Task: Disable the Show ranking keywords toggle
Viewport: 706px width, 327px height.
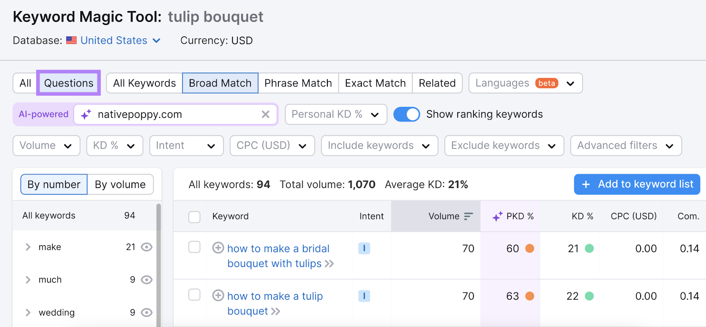Action: pyautogui.click(x=406, y=114)
